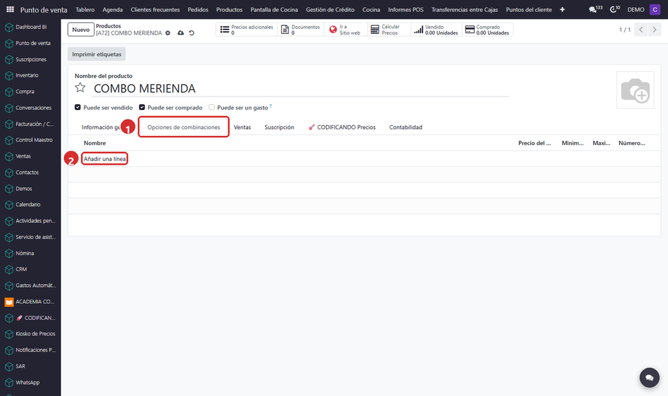The width and height of the screenshot is (668, 396).
Task: Open the activities clock icon
Action: tap(615, 9)
